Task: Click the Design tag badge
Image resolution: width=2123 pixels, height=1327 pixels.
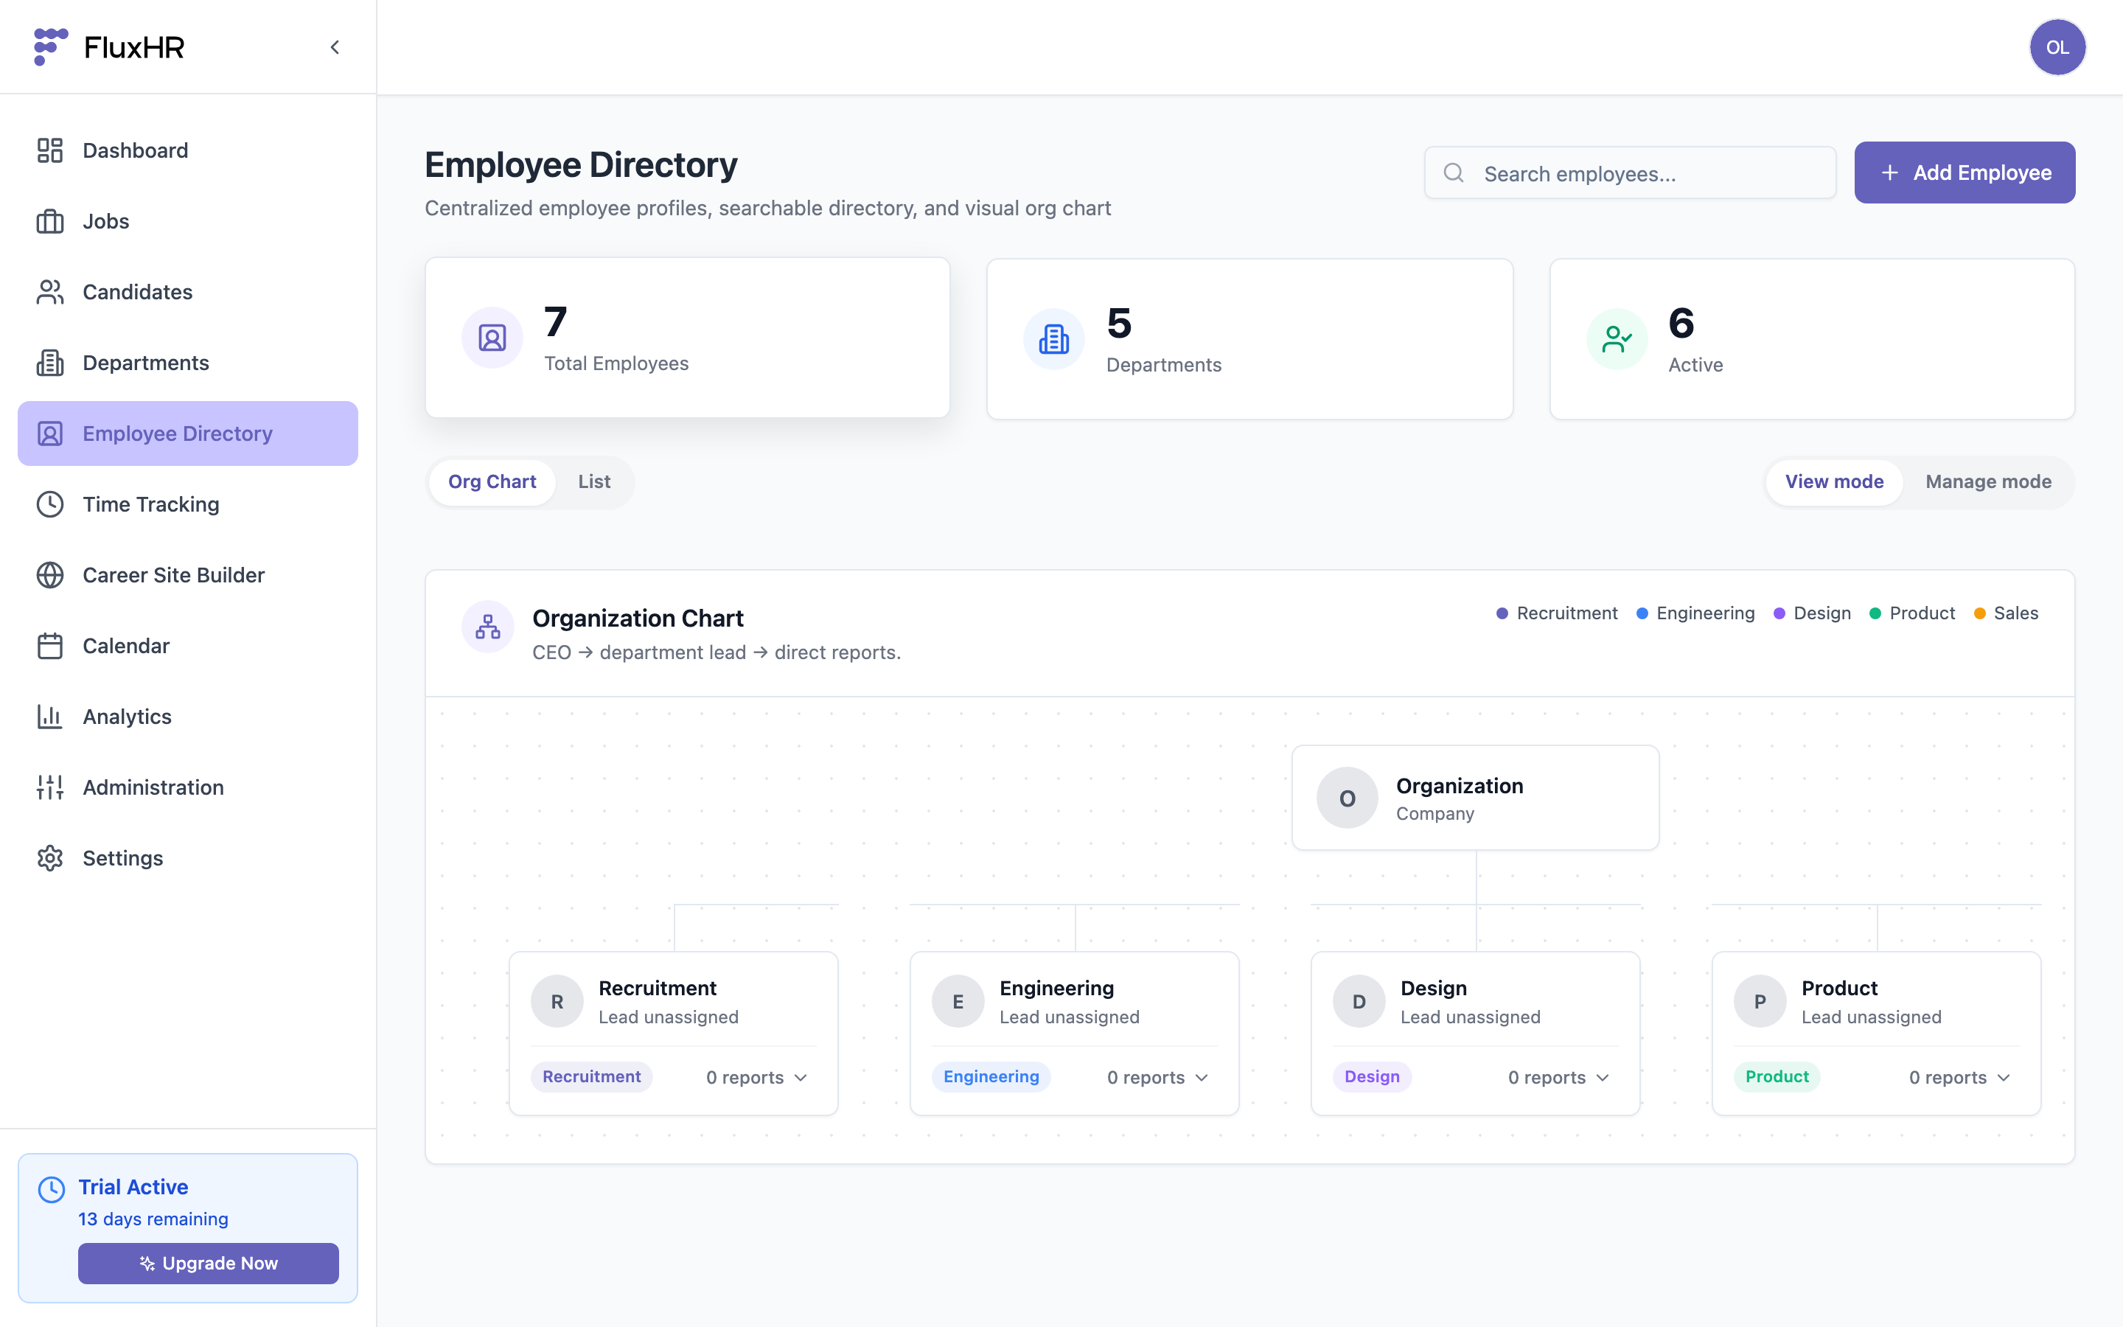Action: [1372, 1077]
